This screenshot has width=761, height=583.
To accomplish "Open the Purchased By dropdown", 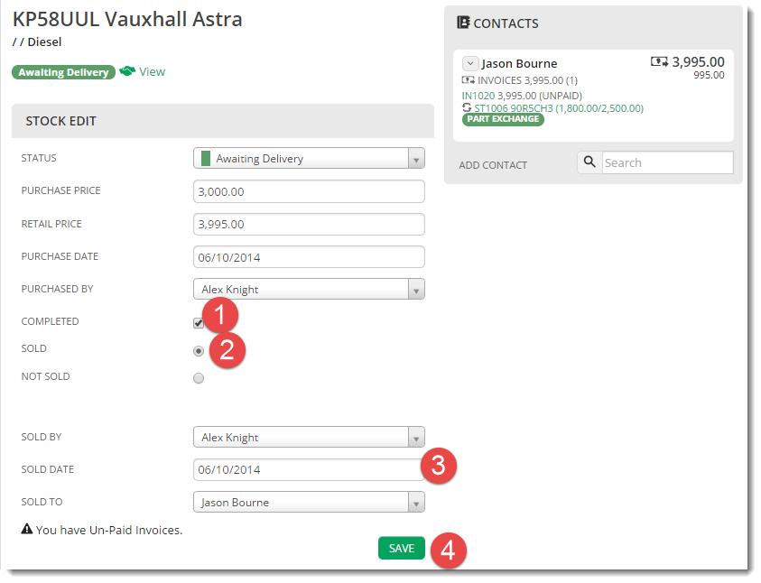I will [x=309, y=289].
